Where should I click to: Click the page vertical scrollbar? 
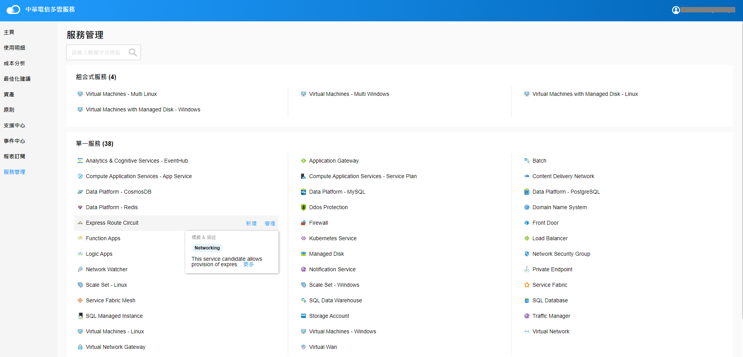(741, 171)
